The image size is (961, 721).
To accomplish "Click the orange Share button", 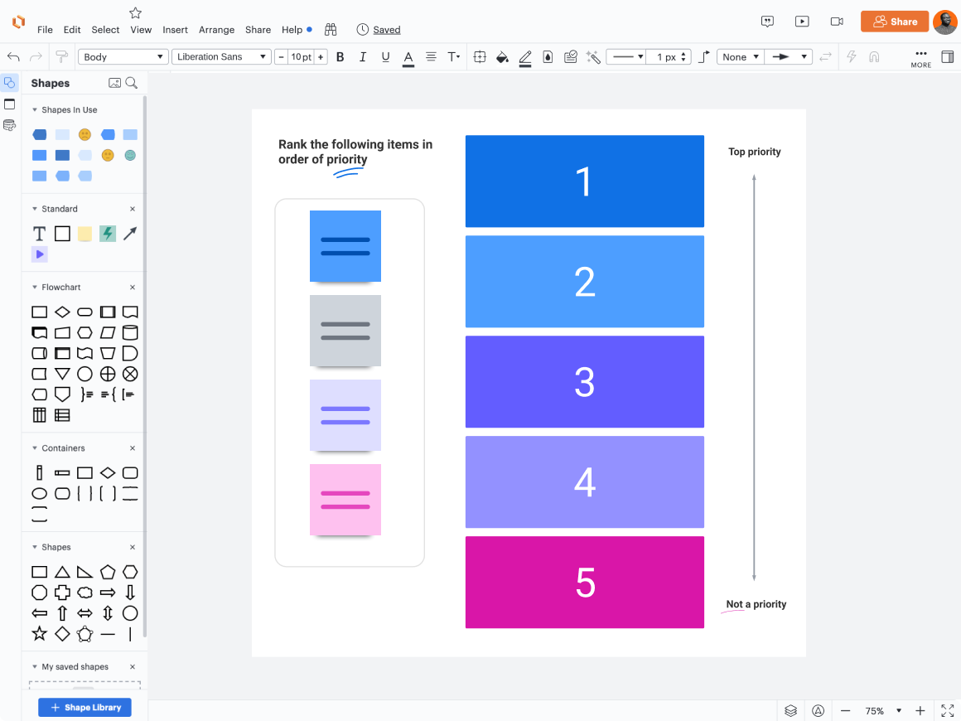I will 894,22.
